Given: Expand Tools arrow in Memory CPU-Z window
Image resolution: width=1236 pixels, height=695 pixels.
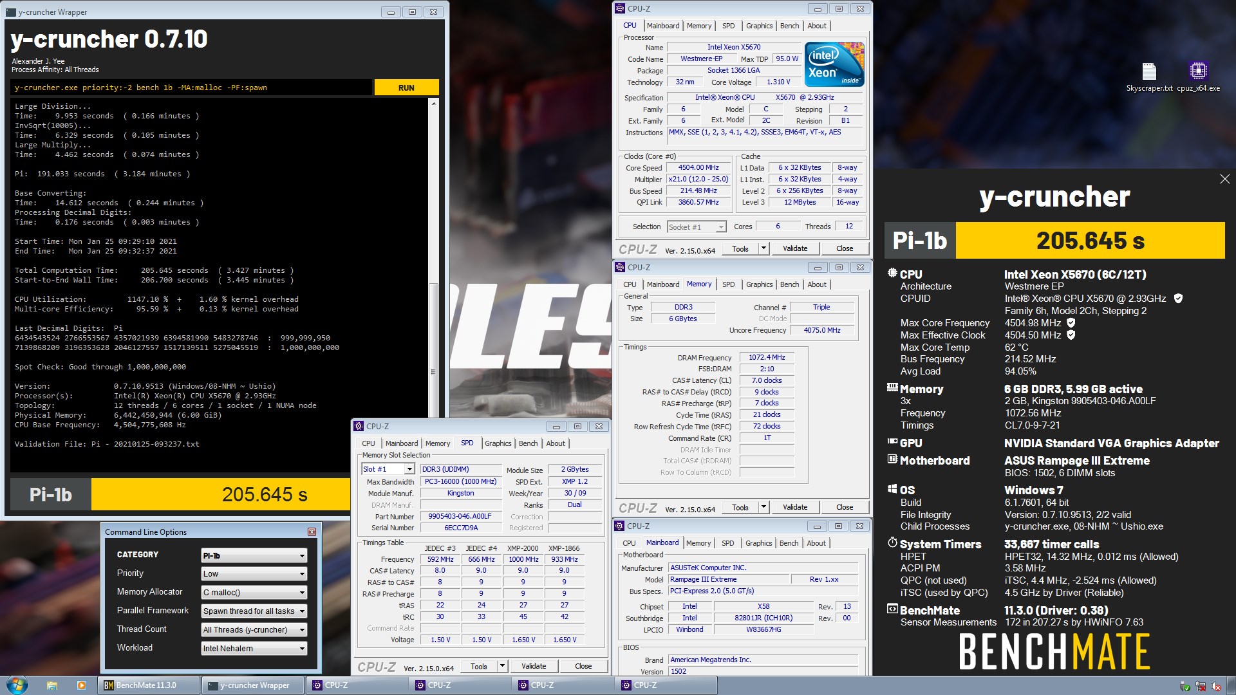Looking at the screenshot, I should click(x=763, y=507).
